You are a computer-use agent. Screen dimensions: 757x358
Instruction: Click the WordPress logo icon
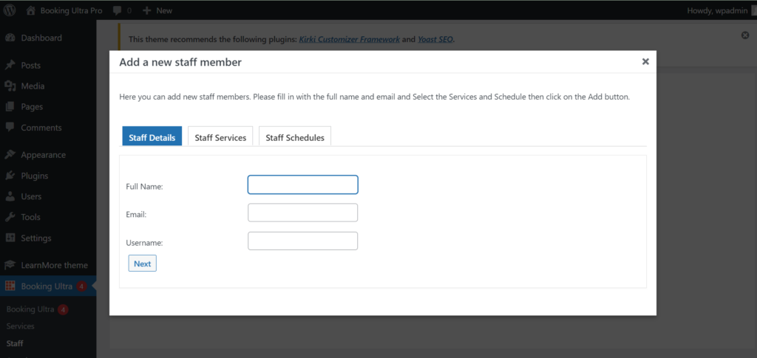point(10,10)
